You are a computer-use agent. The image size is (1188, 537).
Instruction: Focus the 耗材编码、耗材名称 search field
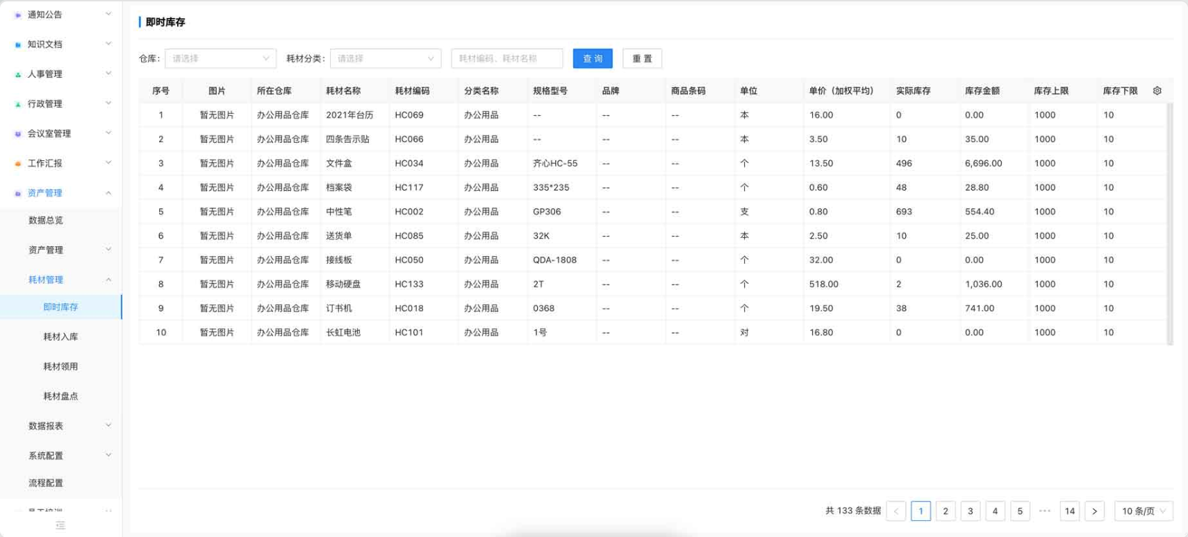[507, 59]
